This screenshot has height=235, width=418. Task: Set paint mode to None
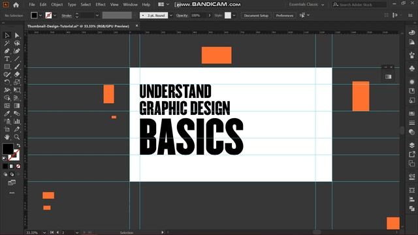click(18, 166)
